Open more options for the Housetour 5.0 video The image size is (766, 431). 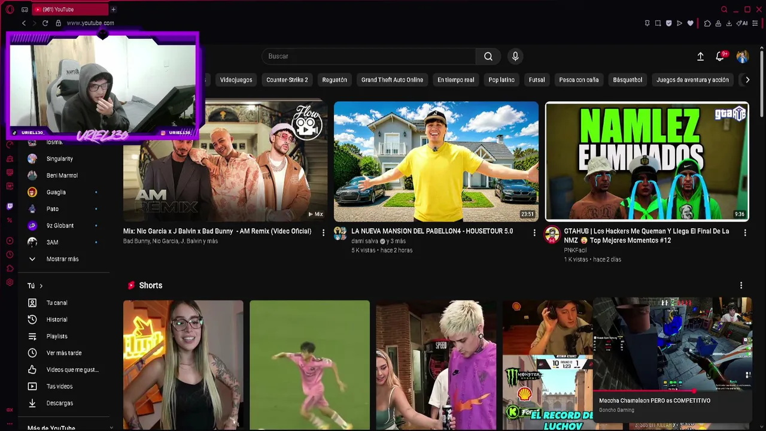pyautogui.click(x=534, y=232)
